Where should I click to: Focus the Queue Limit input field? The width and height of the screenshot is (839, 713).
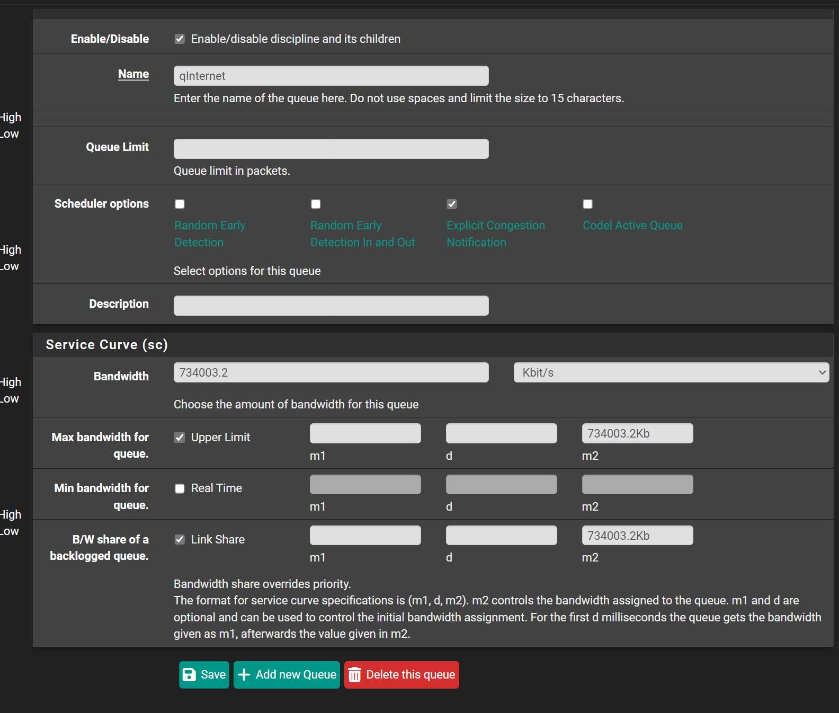[x=331, y=149]
